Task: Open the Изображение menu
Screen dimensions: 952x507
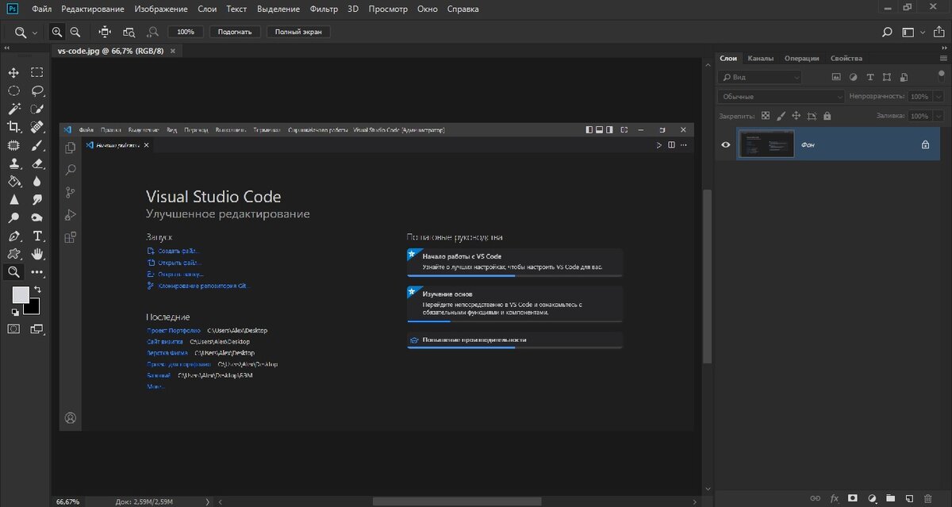Action: pos(161,9)
